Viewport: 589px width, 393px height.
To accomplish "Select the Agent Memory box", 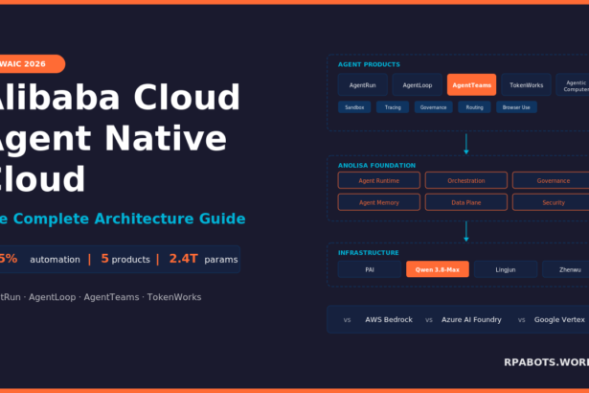I will coord(378,202).
